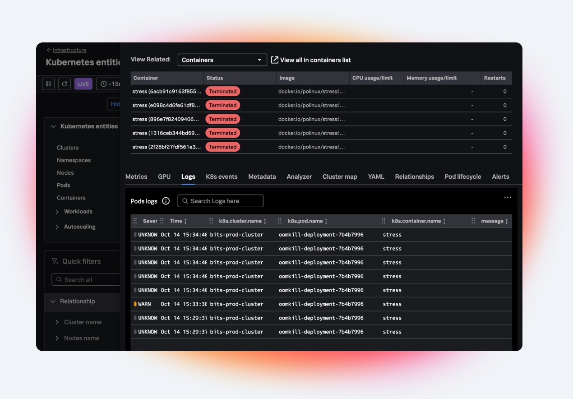The image size is (573, 399).
Task: Click the drag handle of message column
Action: point(473,221)
